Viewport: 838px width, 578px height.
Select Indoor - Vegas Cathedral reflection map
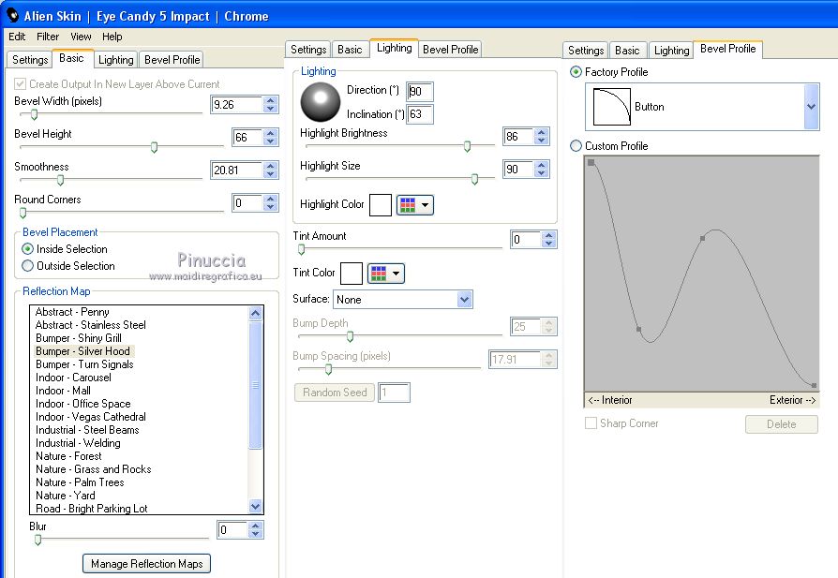(x=90, y=417)
